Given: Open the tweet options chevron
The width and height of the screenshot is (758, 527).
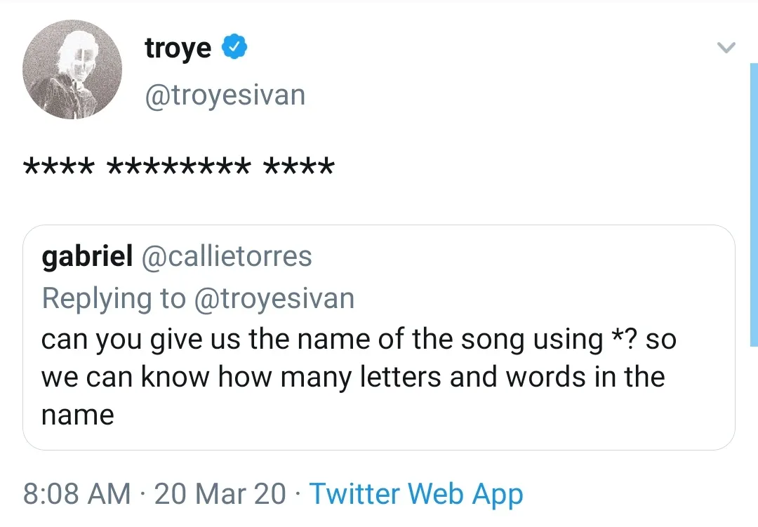Looking at the screenshot, I should click(726, 48).
